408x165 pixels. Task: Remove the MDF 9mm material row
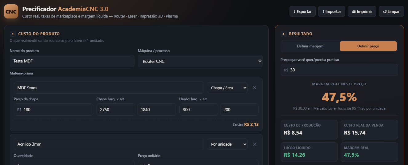[x=254, y=88]
